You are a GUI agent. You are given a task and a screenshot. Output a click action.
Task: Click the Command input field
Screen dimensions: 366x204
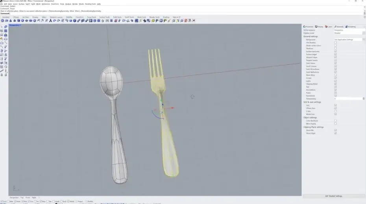[x=182, y=13]
